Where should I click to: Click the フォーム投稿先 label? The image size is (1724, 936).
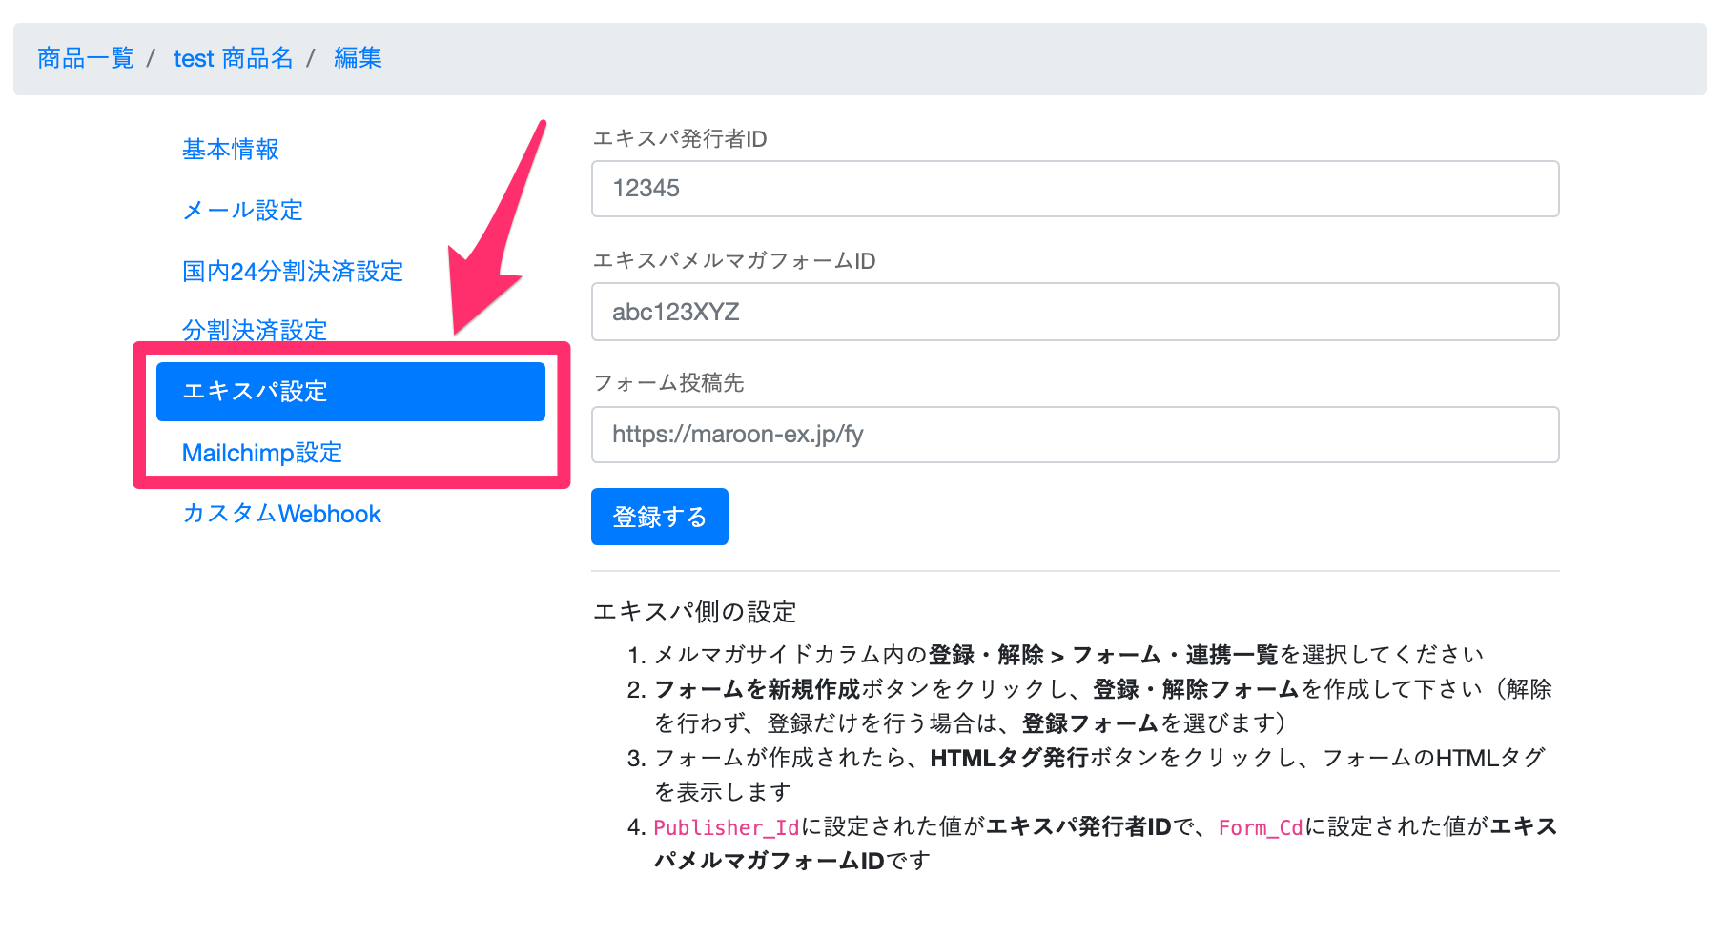tap(668, 383)
